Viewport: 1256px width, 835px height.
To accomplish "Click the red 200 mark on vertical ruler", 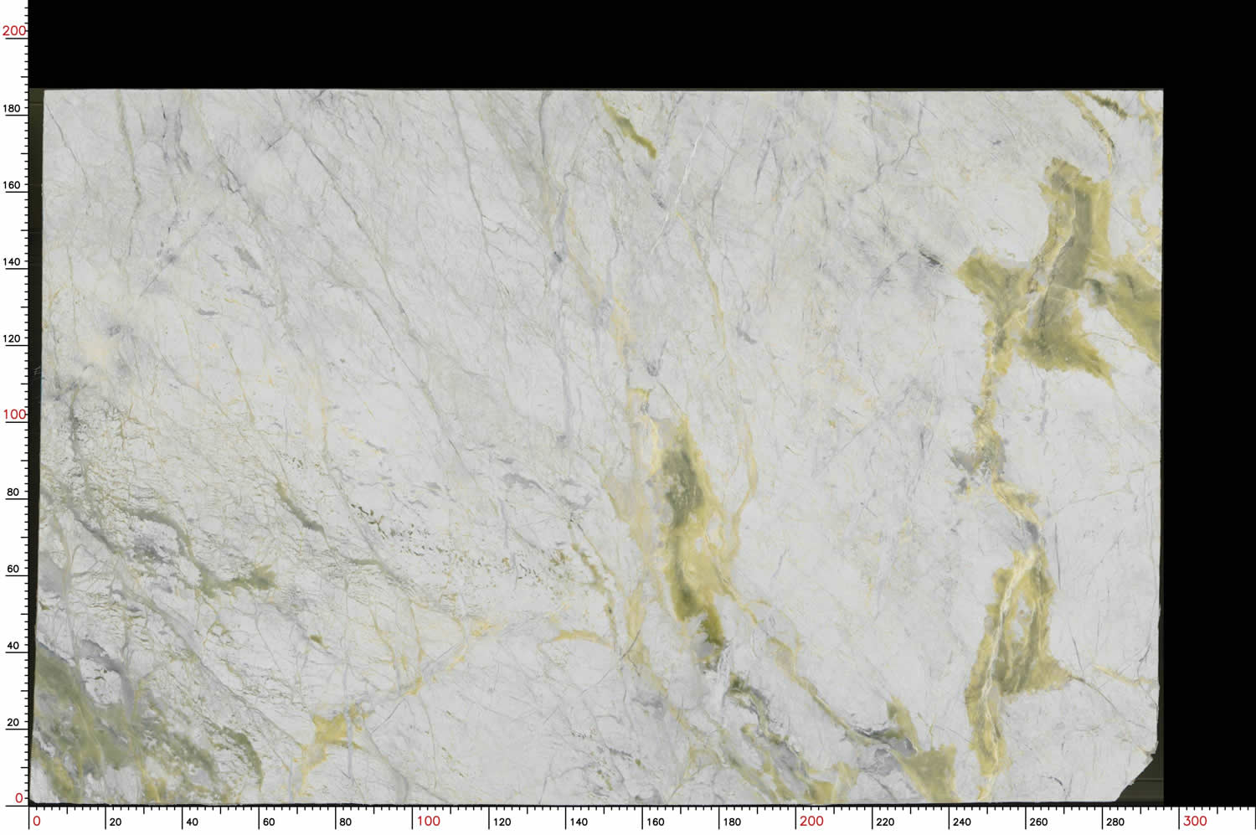I will 13,31.
